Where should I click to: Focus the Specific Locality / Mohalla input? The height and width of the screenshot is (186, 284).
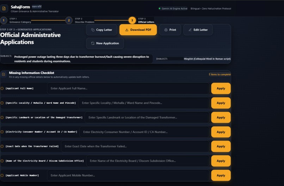coord(144,103)
